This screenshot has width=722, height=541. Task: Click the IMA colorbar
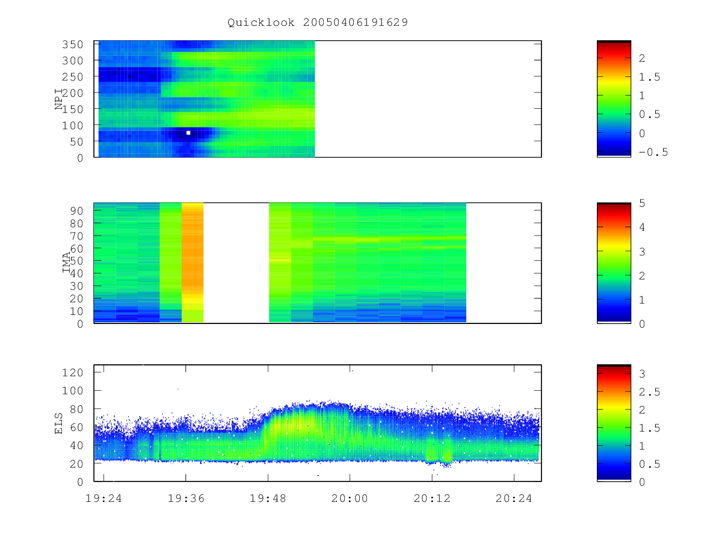(x=614, y=263)
